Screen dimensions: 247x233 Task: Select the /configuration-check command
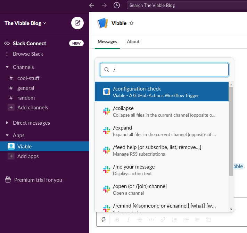pyautogui.click(x=162, y=92)
